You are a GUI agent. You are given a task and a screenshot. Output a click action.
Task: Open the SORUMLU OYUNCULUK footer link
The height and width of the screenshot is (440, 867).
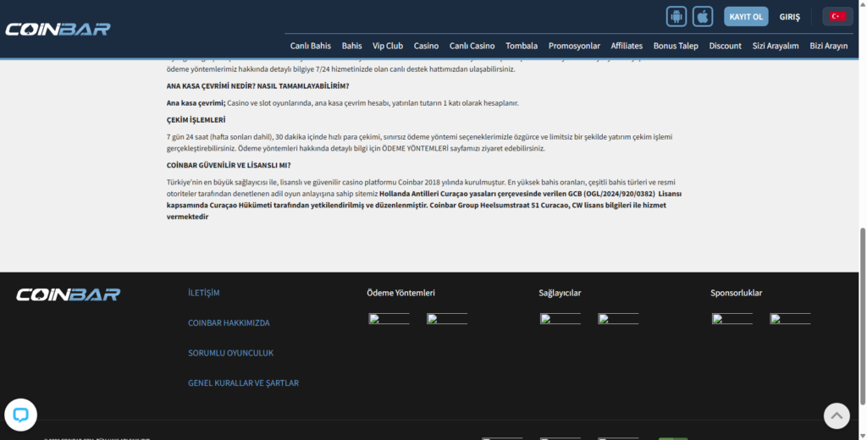tap(230, 353)
